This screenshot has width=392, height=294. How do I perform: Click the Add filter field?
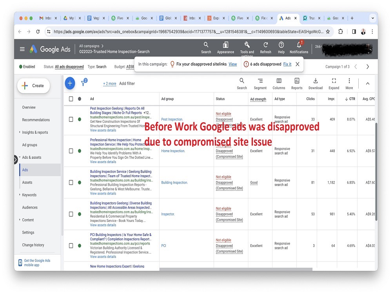coord(127,83)
